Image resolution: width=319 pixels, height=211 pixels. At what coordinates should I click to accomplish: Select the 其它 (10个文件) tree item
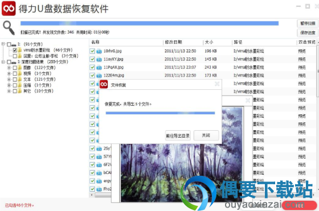pos(39,91)
